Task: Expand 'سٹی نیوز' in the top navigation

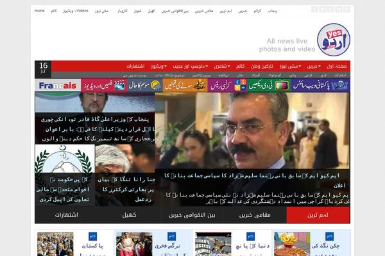Action: coord(103,11)
